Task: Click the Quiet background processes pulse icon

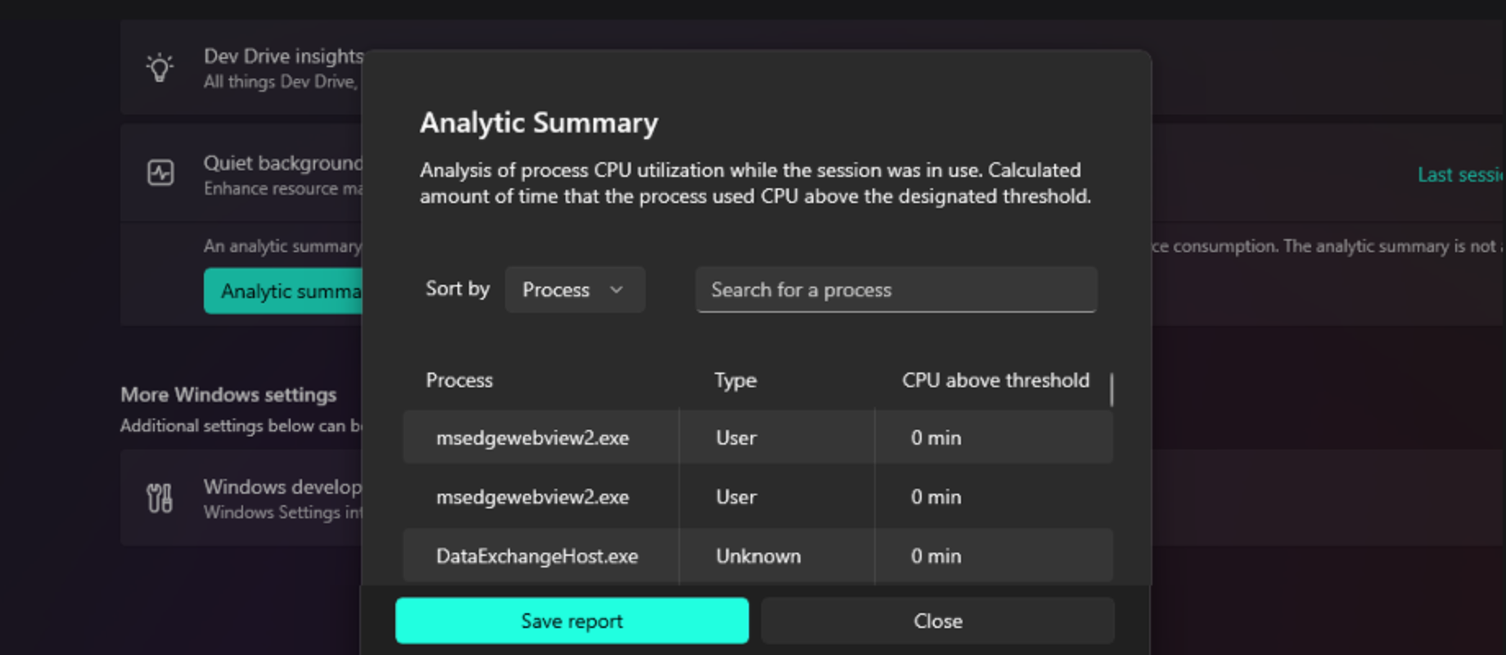Action: 161,173
